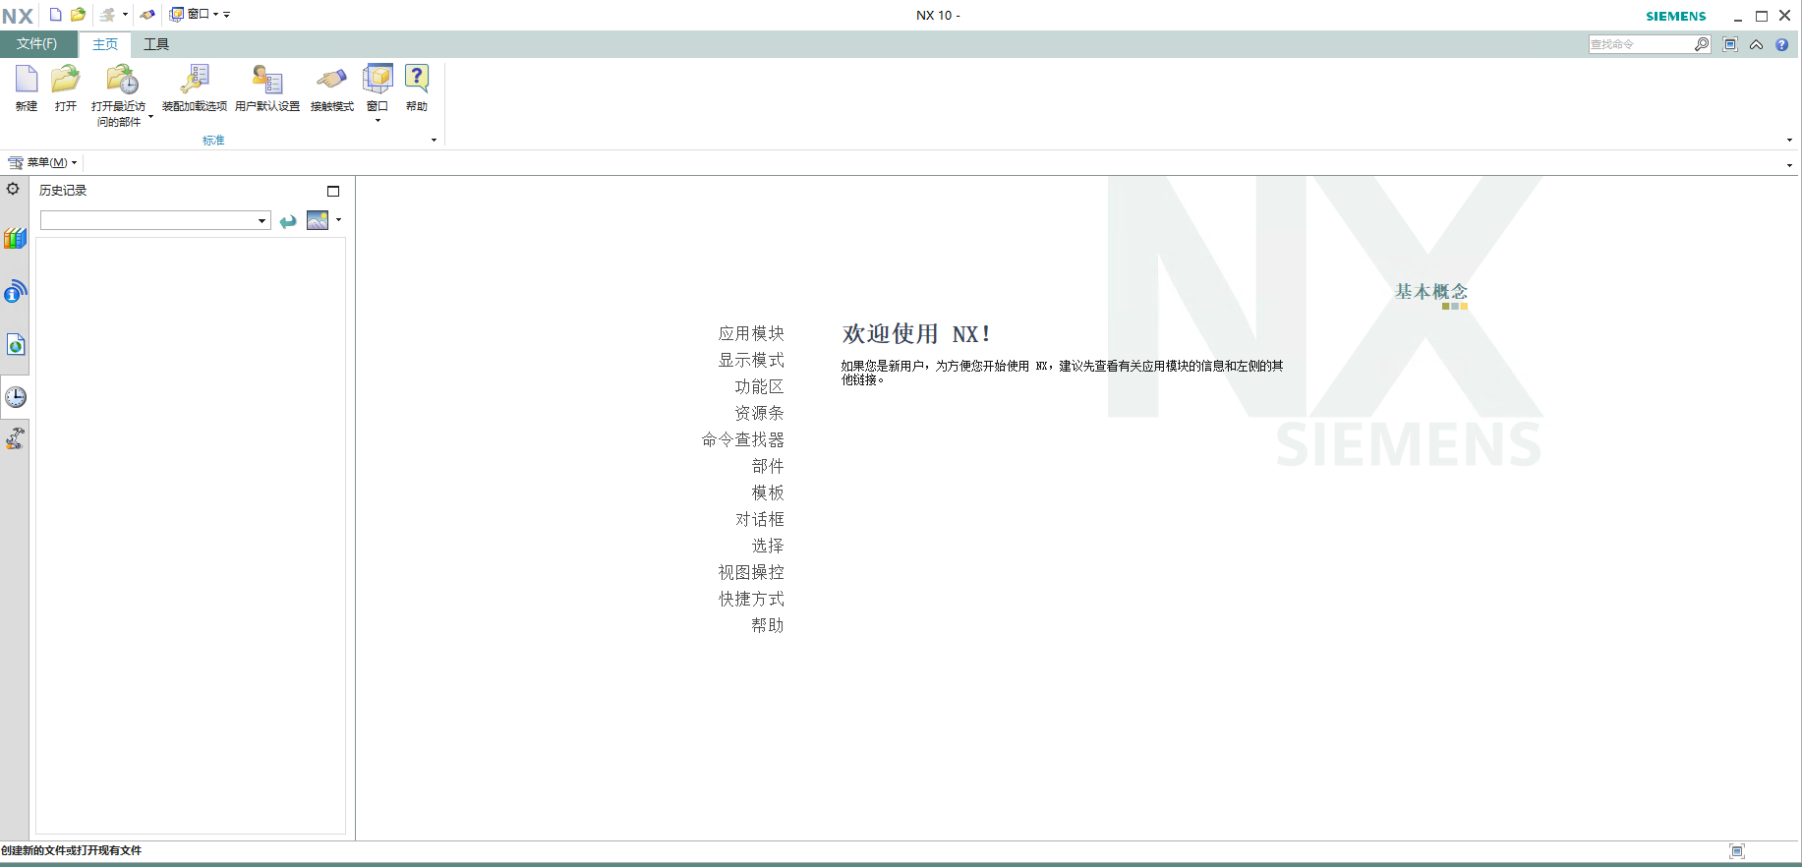
Task: Click quick-access Open folder icon in title bar
Action: click(78, 15)
